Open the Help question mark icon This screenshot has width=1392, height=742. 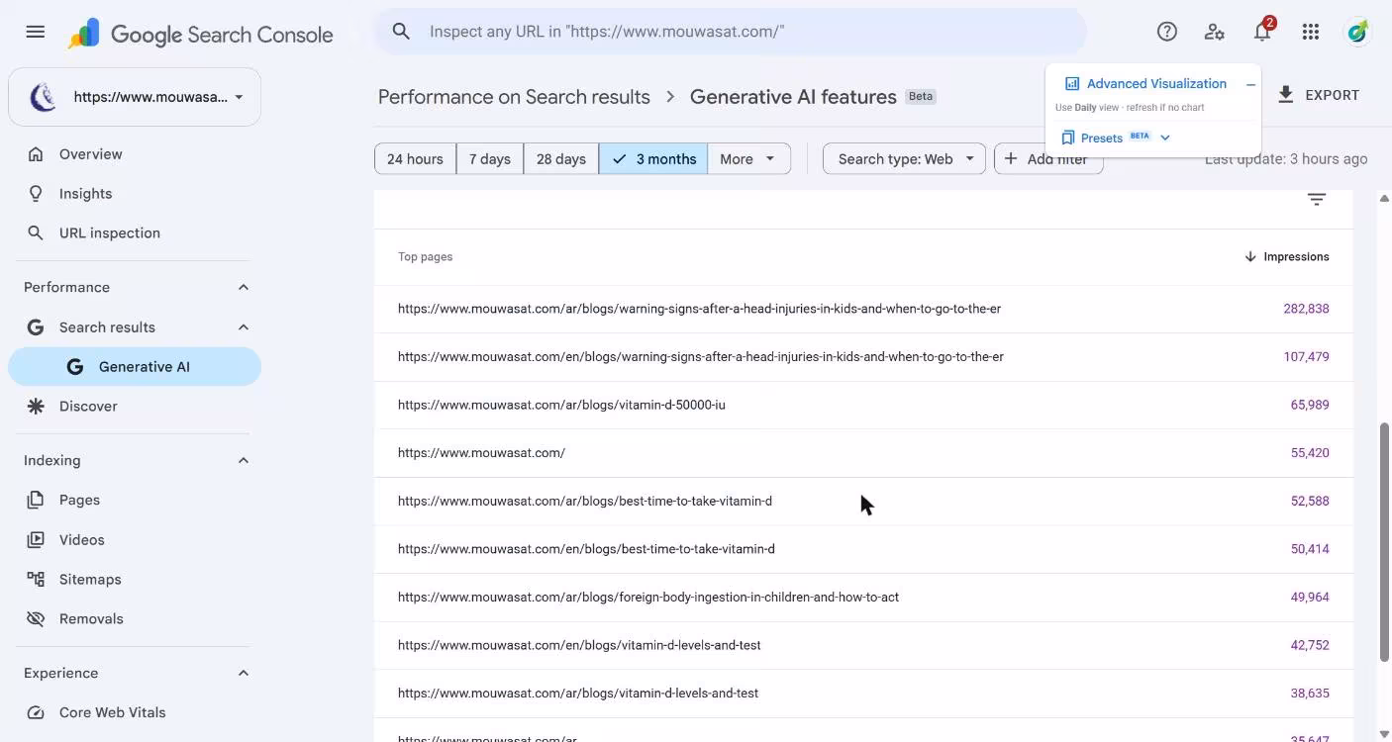coord(1167,32)
